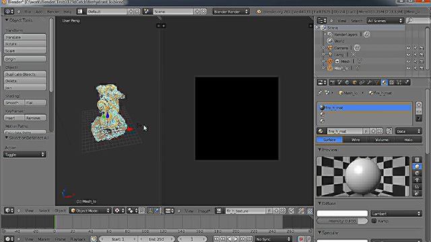Image resolution: width=431 pixels, height=242 pixels.
Task: Remove the material slot with the minus button
Action: [419, 112]
